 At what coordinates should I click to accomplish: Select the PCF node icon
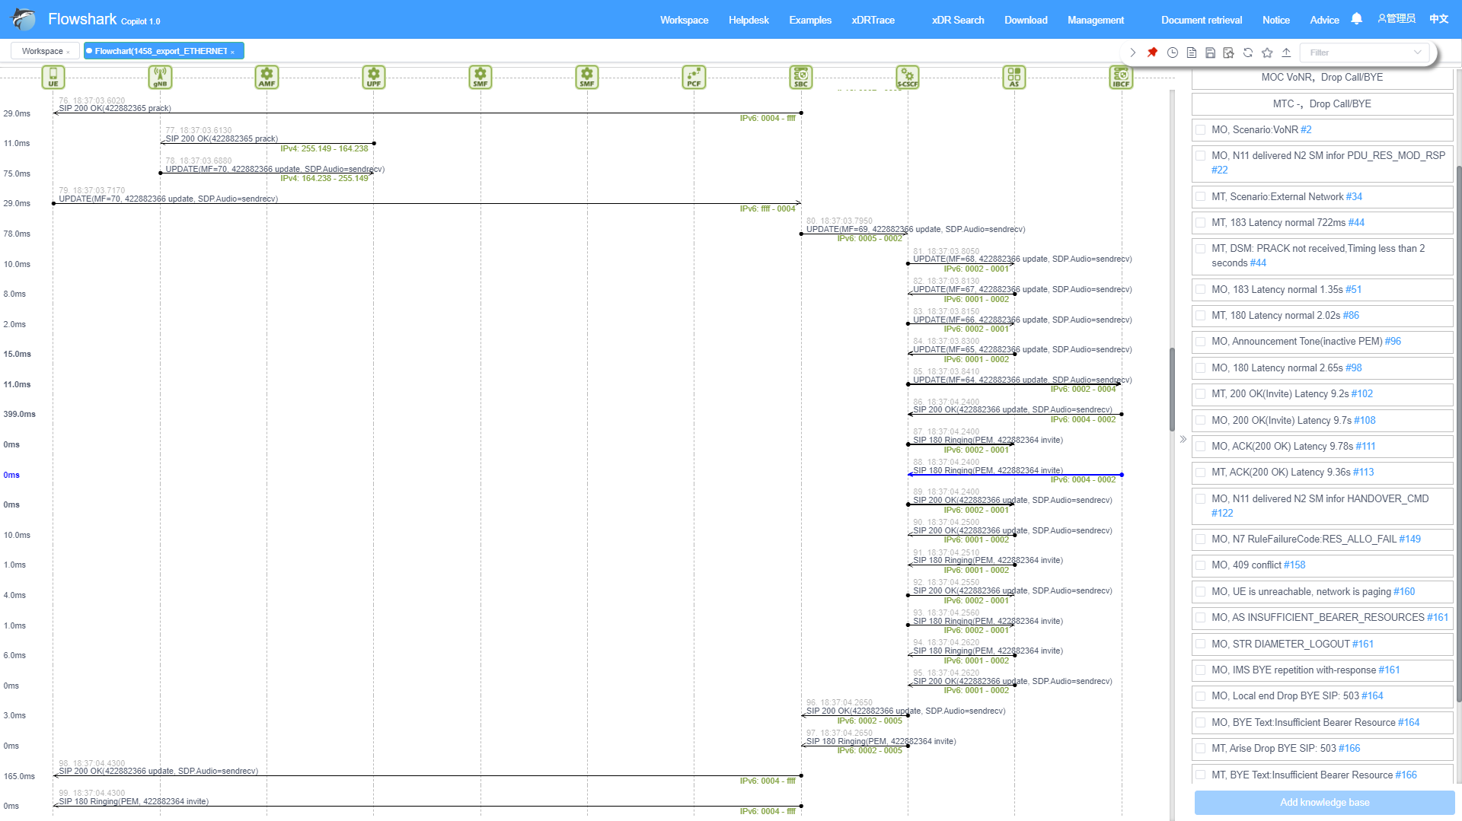click(694, 77)
